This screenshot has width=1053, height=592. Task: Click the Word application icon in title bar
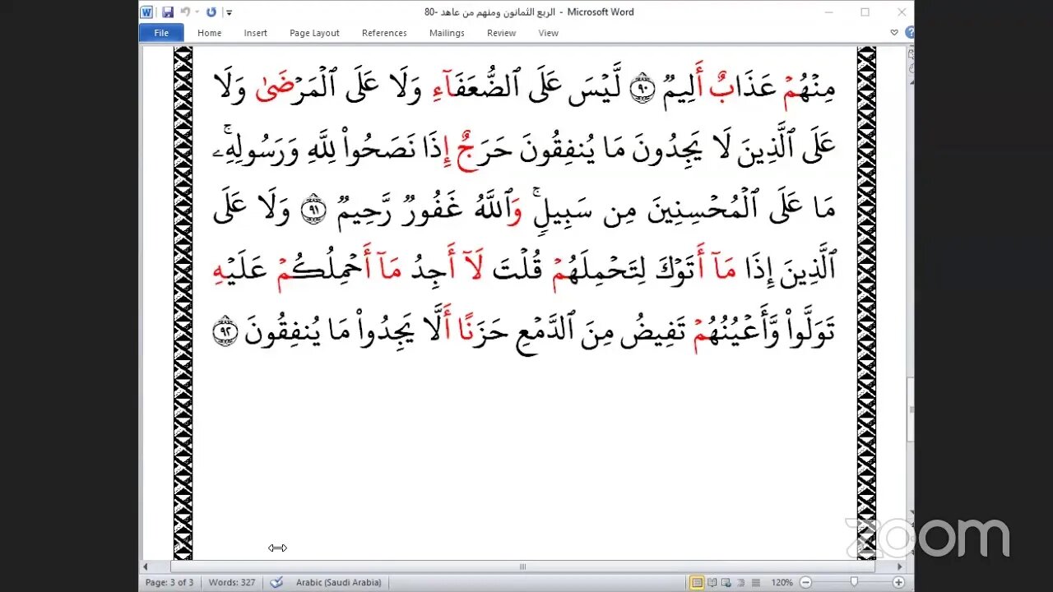pos(146,12)
